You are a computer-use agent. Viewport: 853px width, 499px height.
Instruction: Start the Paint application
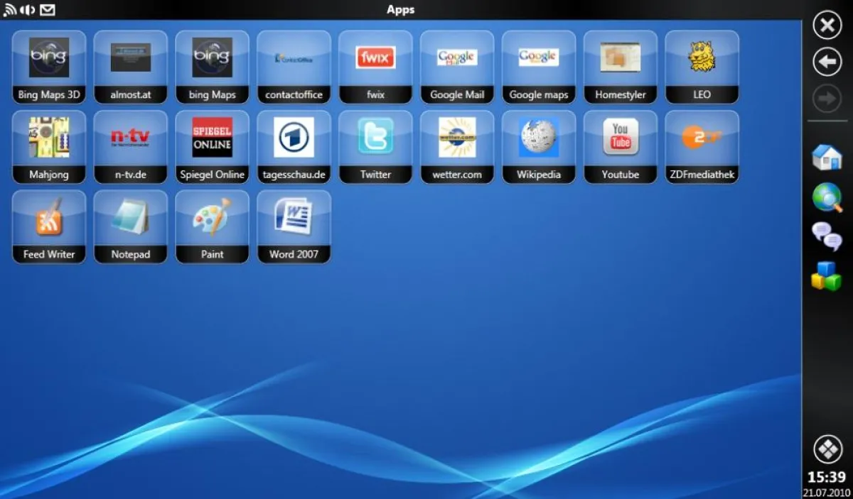[x=212, y=227]
